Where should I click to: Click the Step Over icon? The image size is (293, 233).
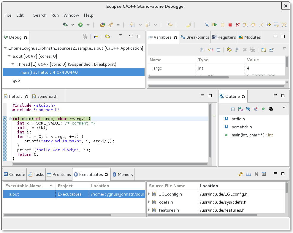coord(253,25)
